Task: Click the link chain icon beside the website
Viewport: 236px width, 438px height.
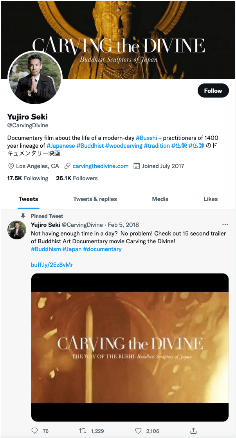Action: [67, 166]
